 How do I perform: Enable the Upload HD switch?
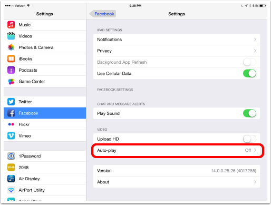click(x=249, y=139)
